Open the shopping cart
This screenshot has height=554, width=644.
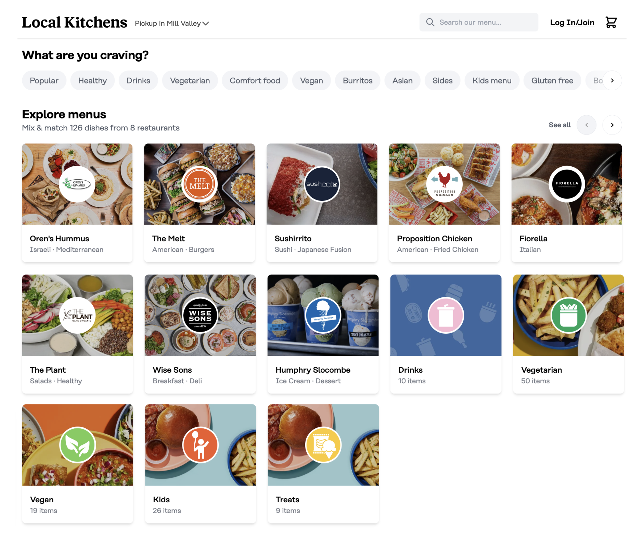[611, 23]
